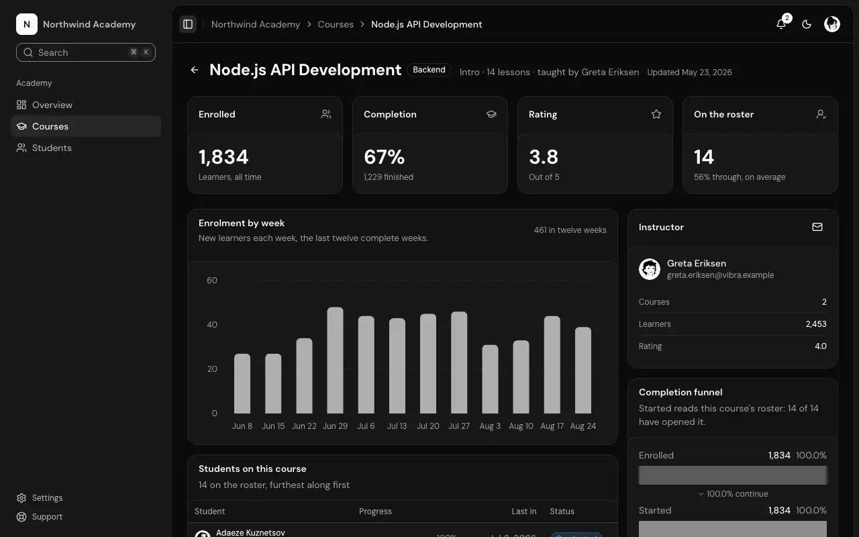This screenshot has height=537, width=859.
Task: Click the Backend tag badge
Action: [x=429, y=70]
